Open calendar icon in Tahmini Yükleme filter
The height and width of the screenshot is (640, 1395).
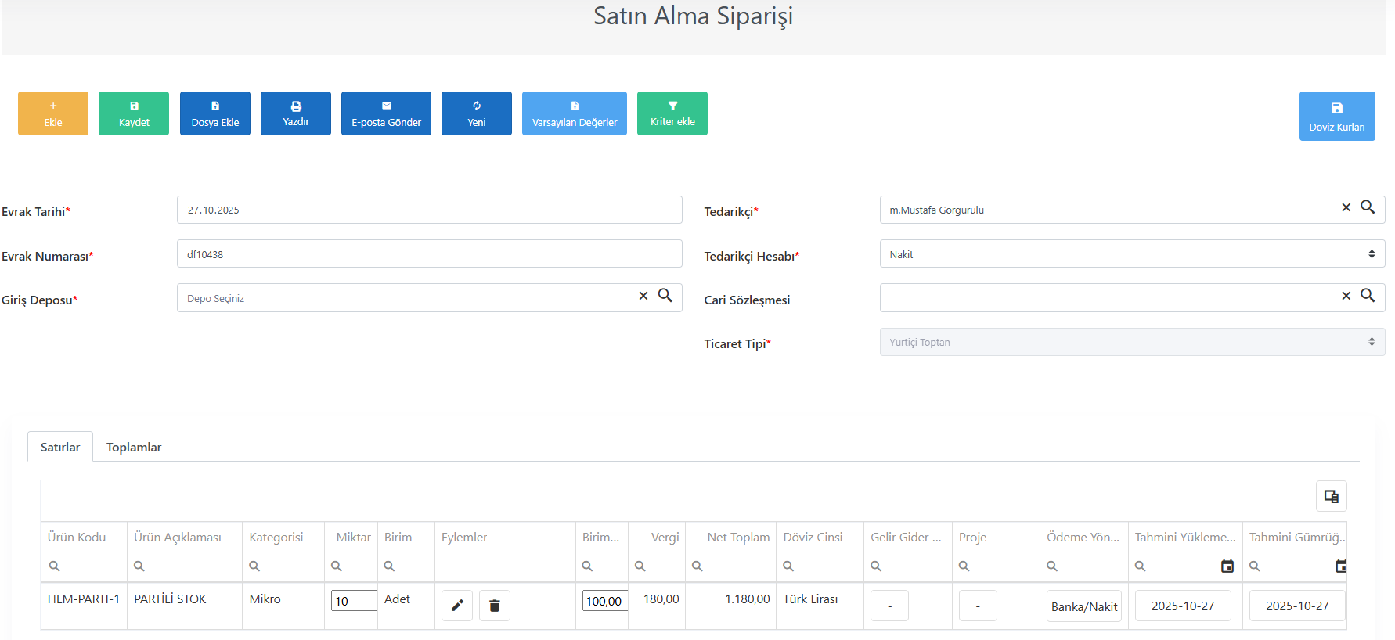[x=1227, y=566]
